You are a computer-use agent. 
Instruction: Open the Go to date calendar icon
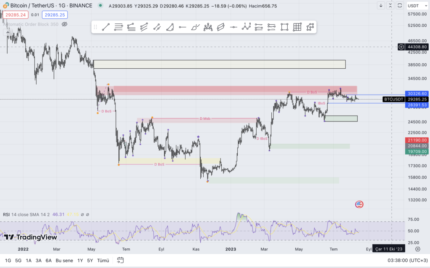tap(120, 260)
